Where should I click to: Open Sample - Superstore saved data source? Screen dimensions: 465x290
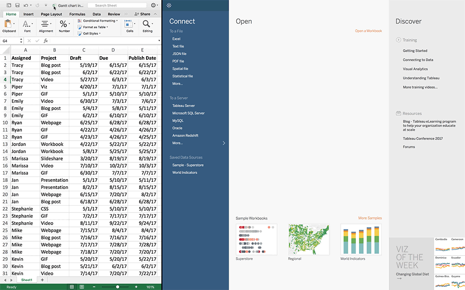pyautogui.click(x=188, y=165)
